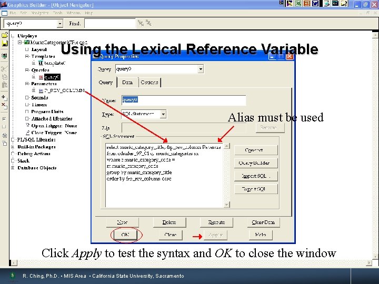This screenshot has height=284, width=379.
Task: Click the Copy icon in left toolbar
Action: pos(4,77)
